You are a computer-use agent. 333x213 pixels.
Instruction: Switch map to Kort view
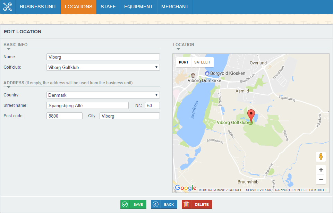click(x=184, y=62)
